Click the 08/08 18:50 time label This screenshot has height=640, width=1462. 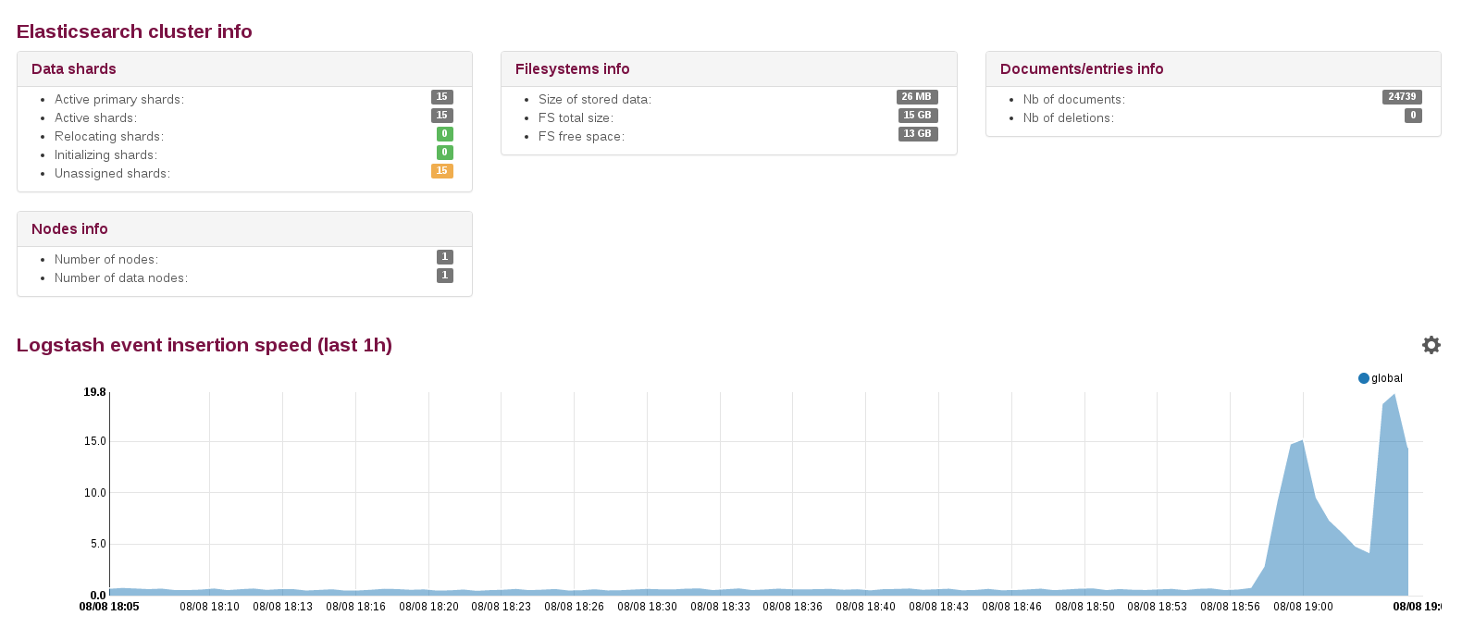click(1084, 607)
